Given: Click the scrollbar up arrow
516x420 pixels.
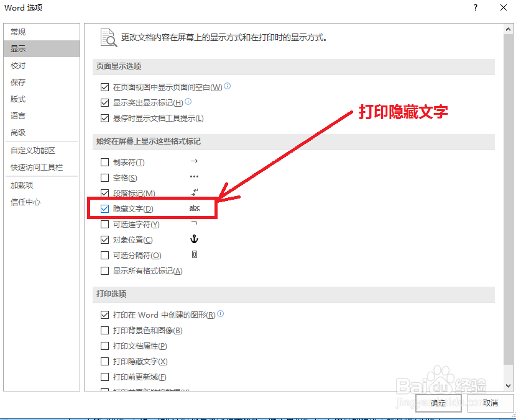Looking at the screenshot, I should pos(508,29).
